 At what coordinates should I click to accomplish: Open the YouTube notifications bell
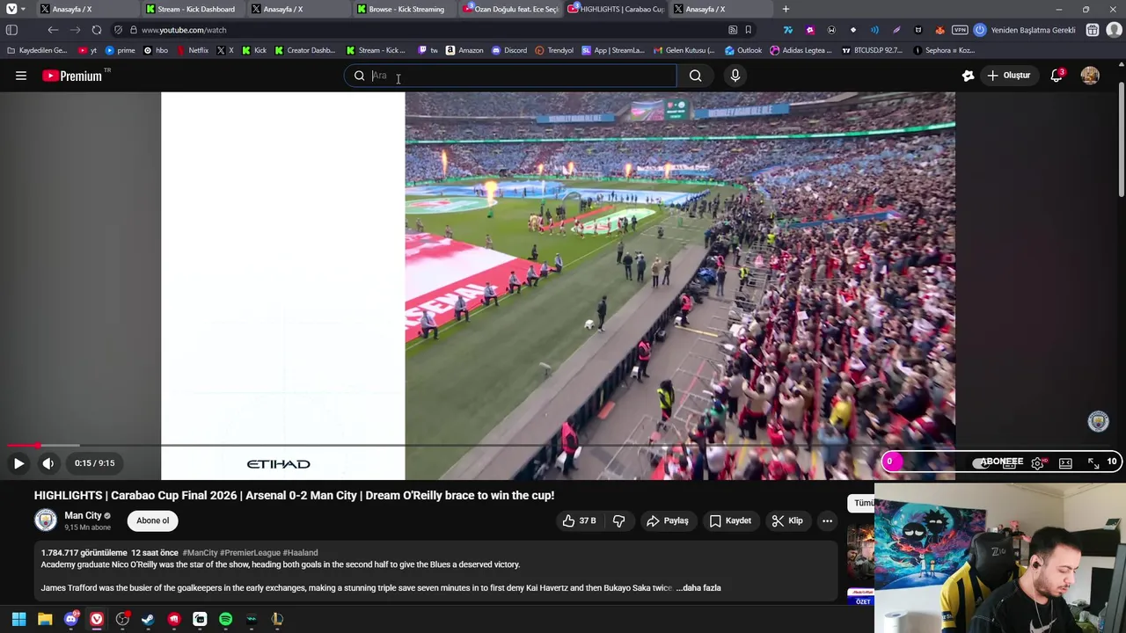click(x=1057, y=76)
